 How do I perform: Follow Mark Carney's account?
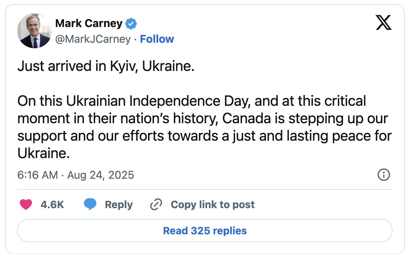pos(157,39)
